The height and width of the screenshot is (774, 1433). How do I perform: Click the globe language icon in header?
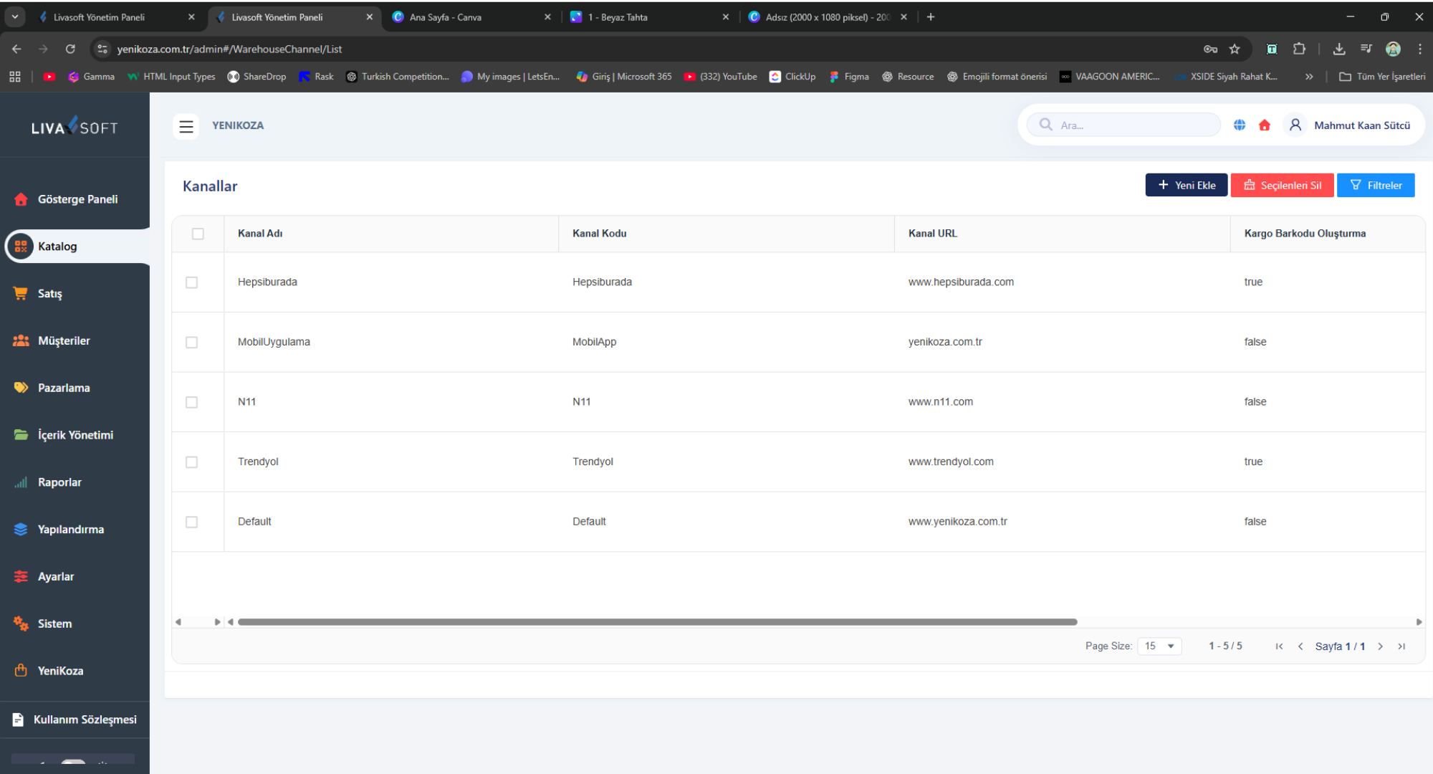point(1240,125)
